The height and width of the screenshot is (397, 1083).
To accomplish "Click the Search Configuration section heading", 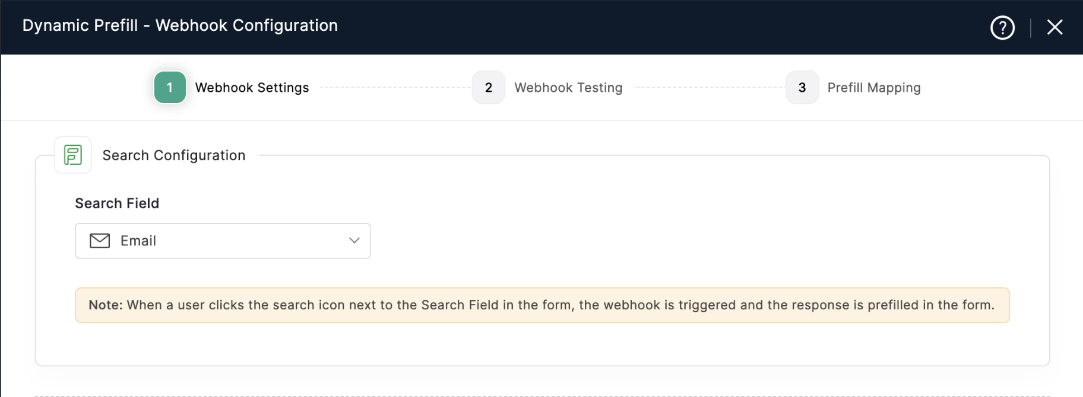I will [x=173, y=155].
